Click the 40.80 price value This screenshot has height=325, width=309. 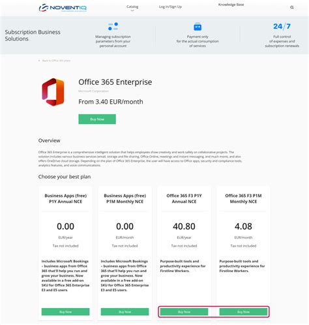pyautogui.click(x=184, y=226)
